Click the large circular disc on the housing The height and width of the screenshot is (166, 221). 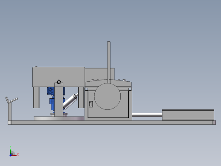point(108,96)
